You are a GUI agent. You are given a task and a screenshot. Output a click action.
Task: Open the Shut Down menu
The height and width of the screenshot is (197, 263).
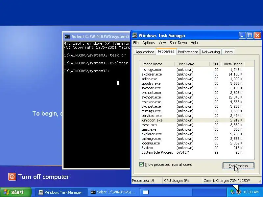click(178, 43)
